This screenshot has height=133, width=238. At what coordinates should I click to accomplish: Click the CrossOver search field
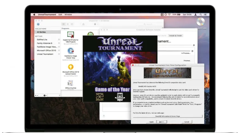click(149, 24)
